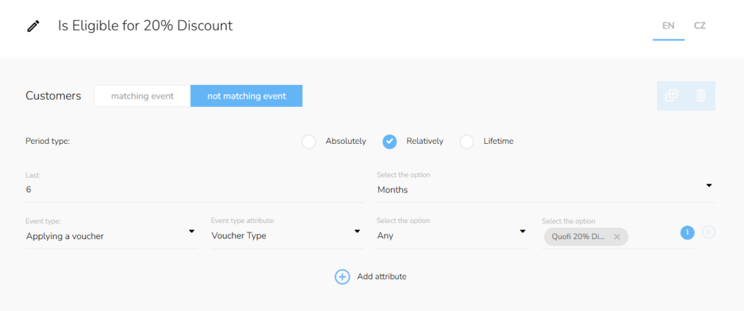Screen dimensions: 744x311
Task: Click the Period type: label
Action: [x=48, y=141]
